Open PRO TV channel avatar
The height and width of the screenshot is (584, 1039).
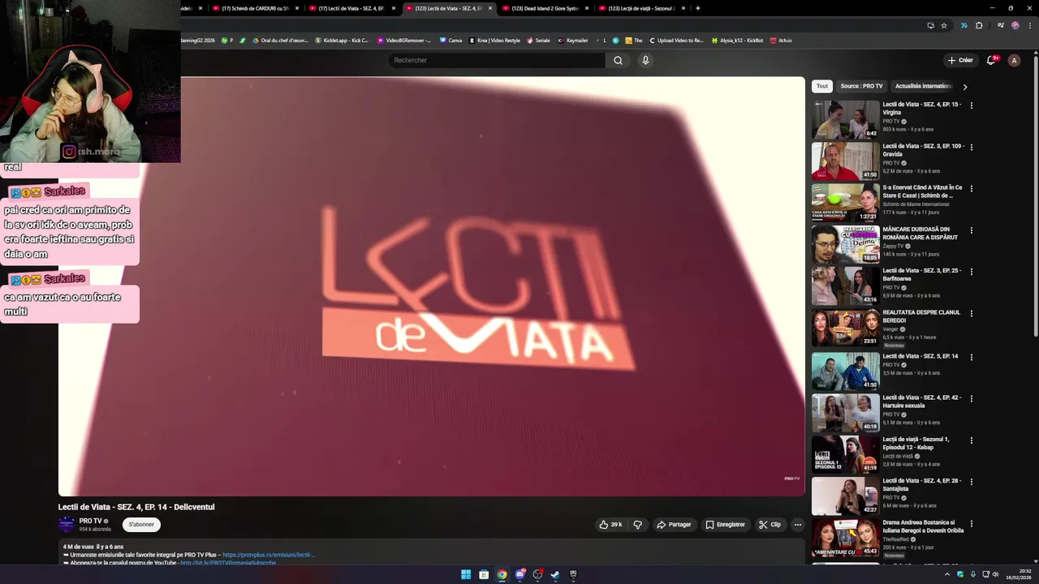click(x=67, y=524)
